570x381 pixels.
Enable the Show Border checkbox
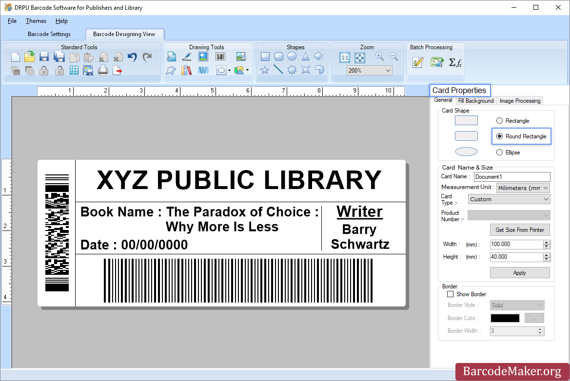tap(451, 294)
